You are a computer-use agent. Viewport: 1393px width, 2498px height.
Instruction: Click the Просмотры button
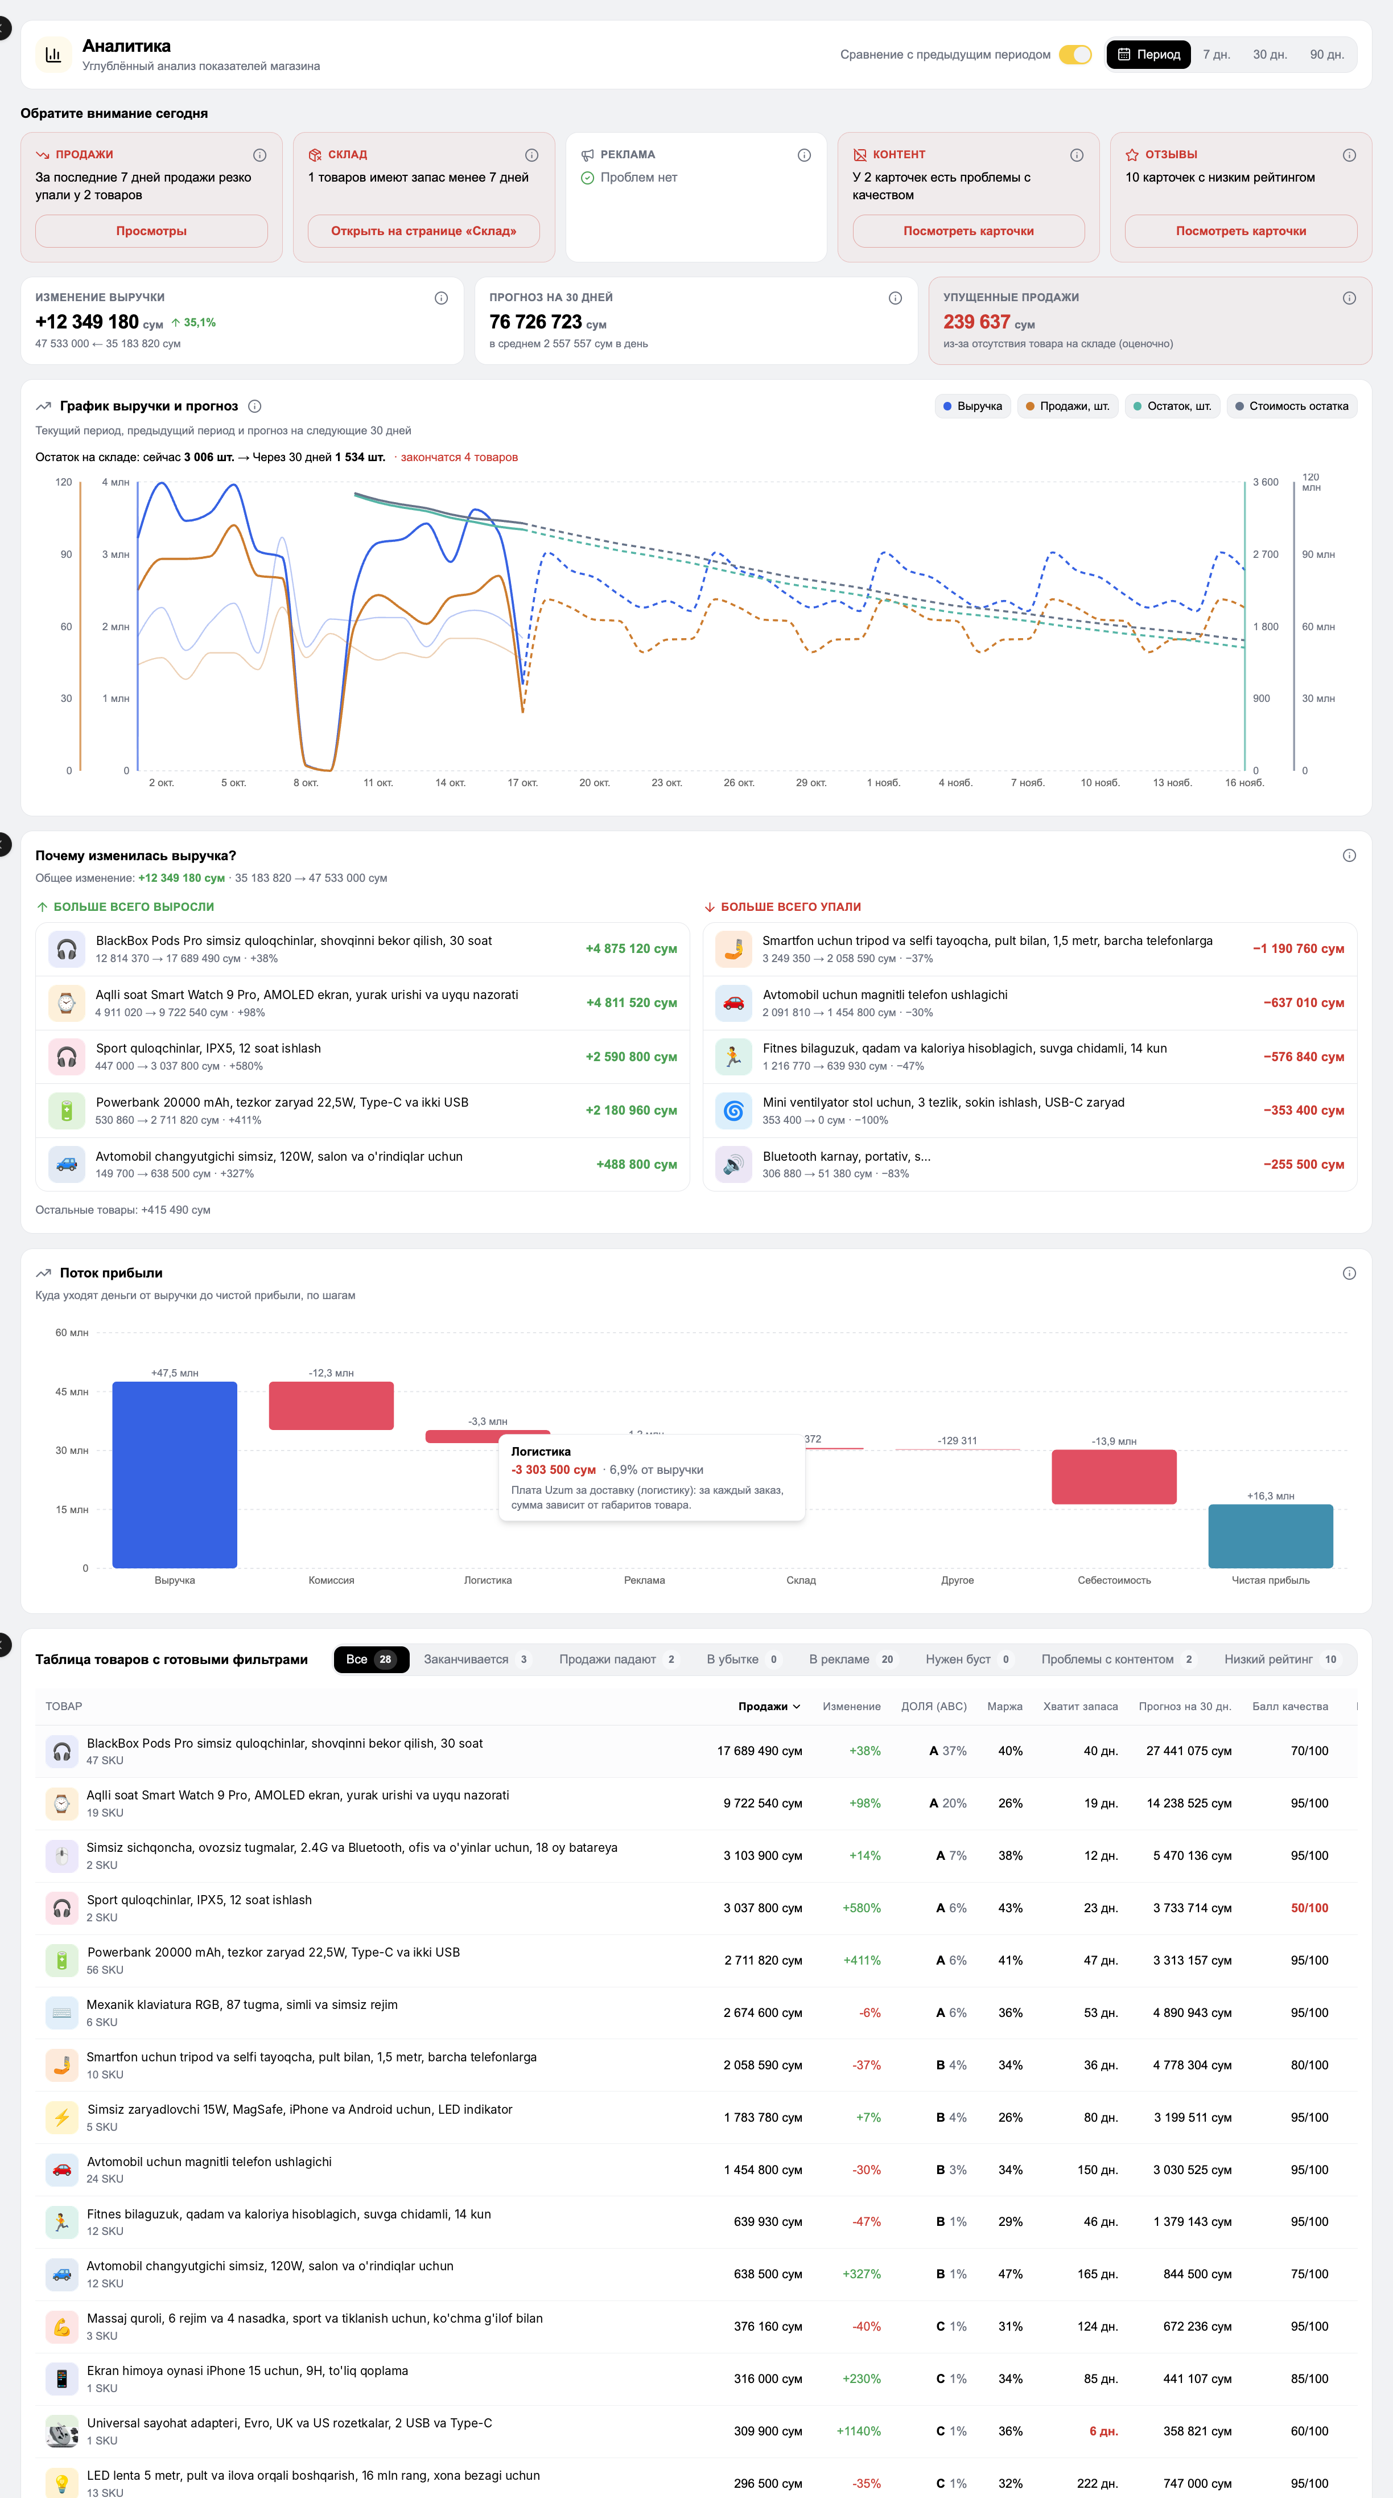click(151, 231)
